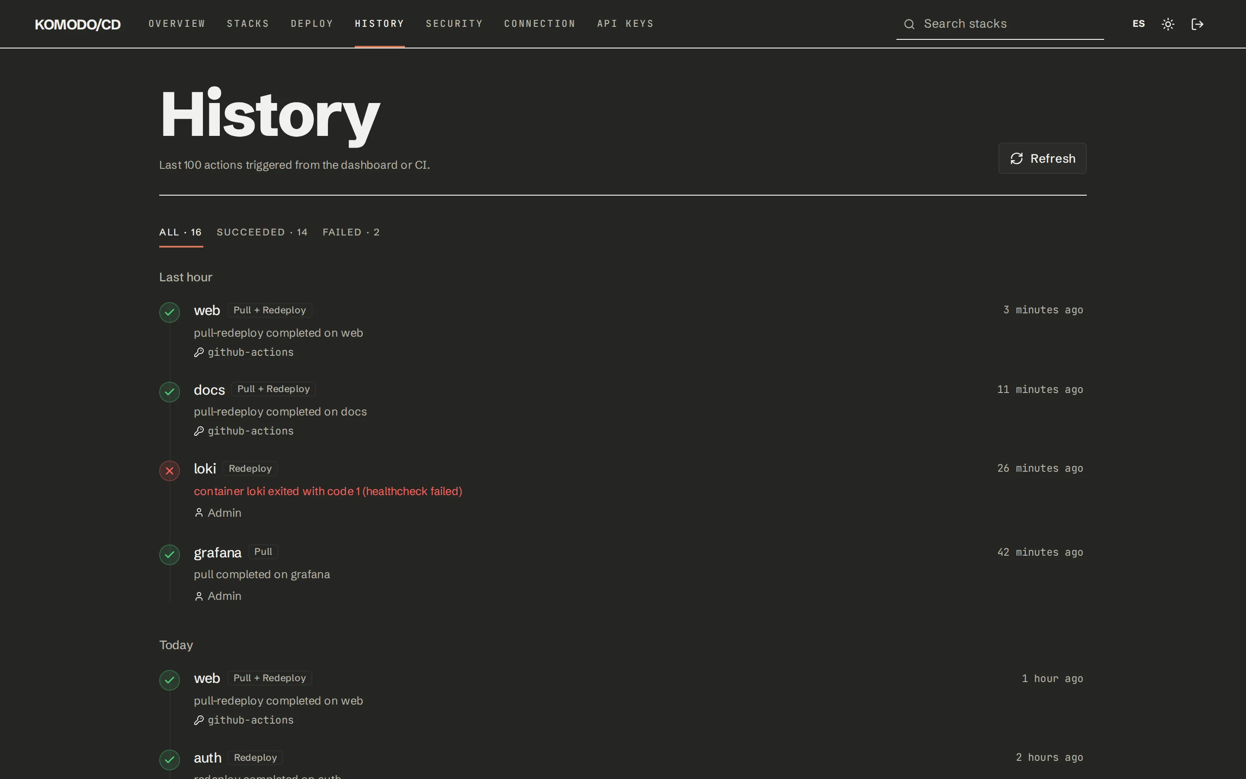The image size is (1246, 779).
Task: Click the Pull + Redeploy badge next to docs
Action: pos(273,389)
